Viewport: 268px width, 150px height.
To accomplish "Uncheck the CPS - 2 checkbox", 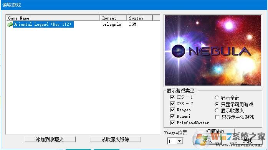I will (172, 104).
